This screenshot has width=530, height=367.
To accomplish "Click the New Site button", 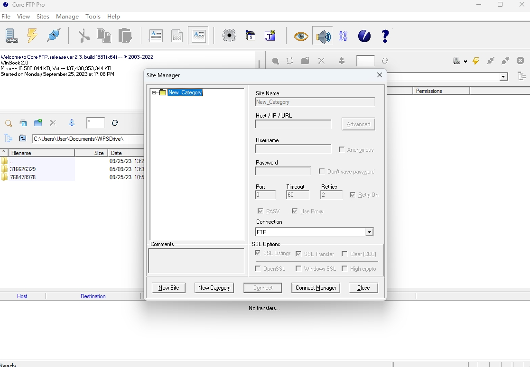I will click(168, 288).
